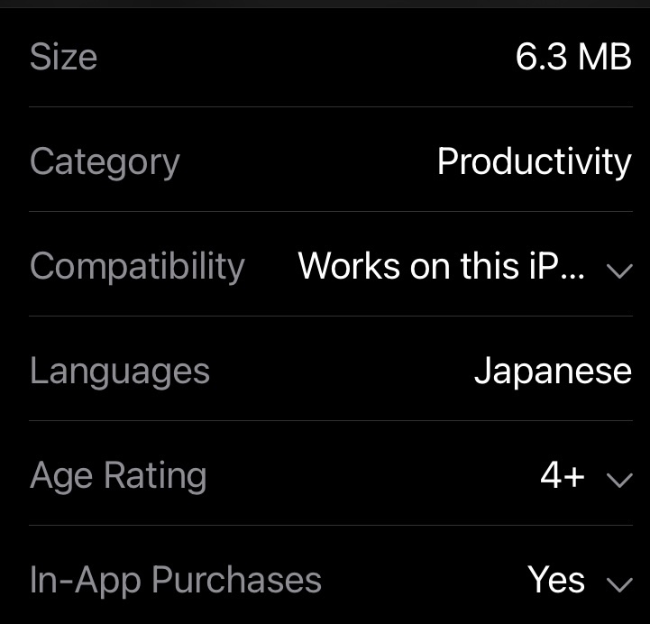Screen dimensions: 650x624
Task: Click the divider below Compatibility row
Action: coord(330,316)
